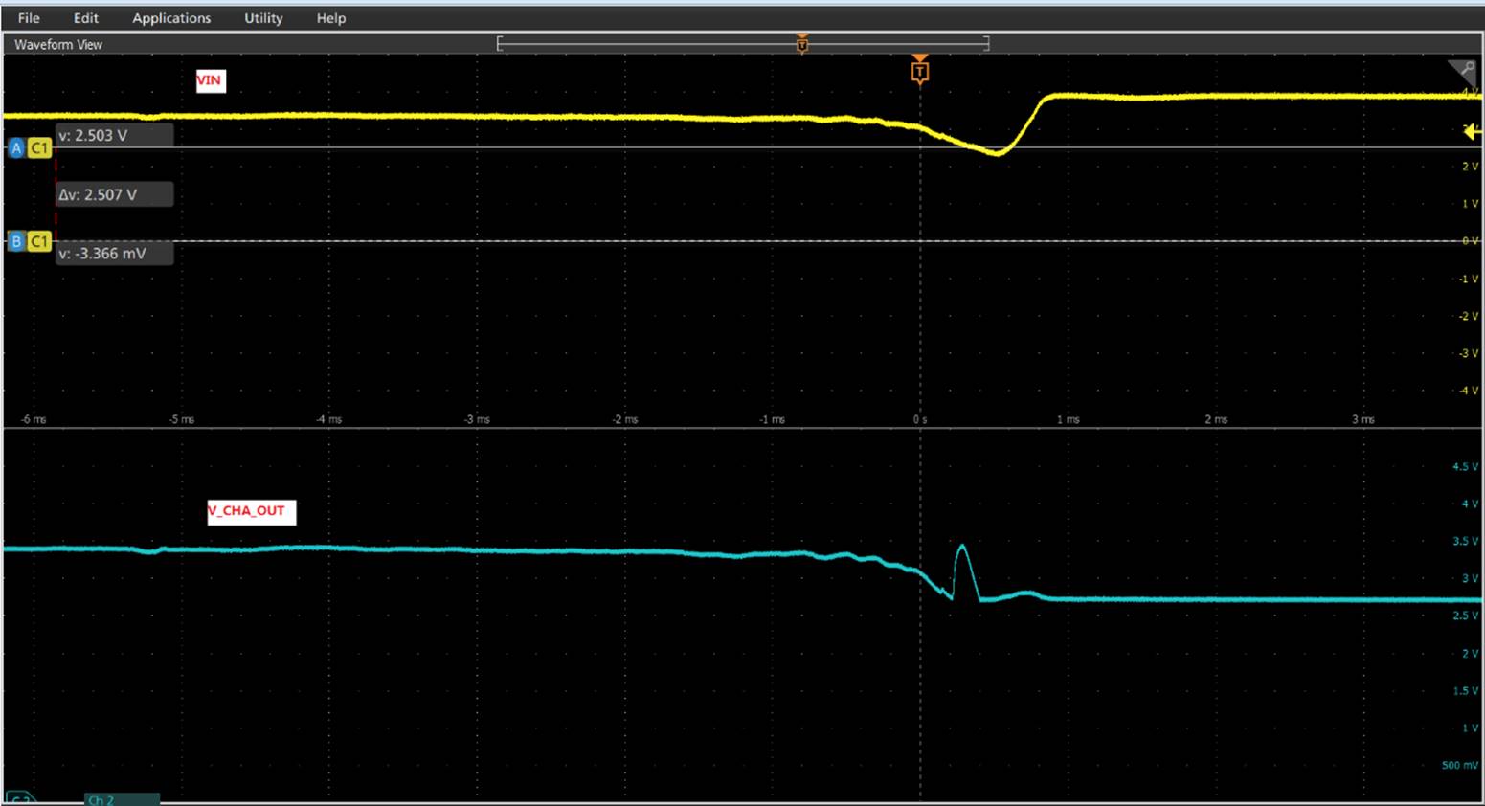Click the yellow -4 V scale label
Viewport: 1485px width, 806px height.
1469,391
